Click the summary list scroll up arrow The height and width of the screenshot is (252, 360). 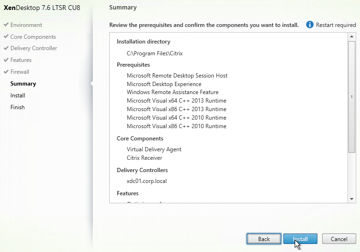point(351,36)
